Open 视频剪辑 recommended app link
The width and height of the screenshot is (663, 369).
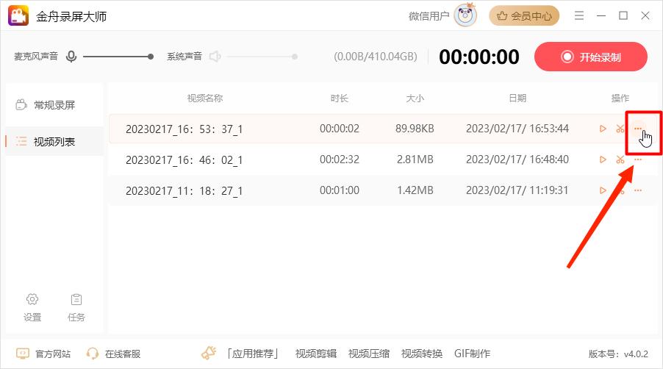(x=316, y=354)
